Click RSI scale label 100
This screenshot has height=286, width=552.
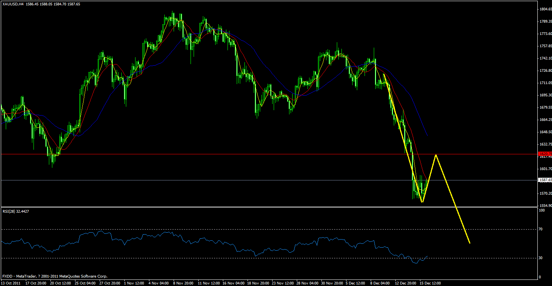coord(542,210)
